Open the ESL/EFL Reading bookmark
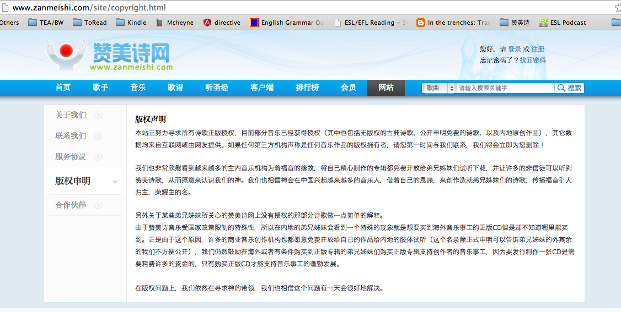 click(x=371, y=23)
